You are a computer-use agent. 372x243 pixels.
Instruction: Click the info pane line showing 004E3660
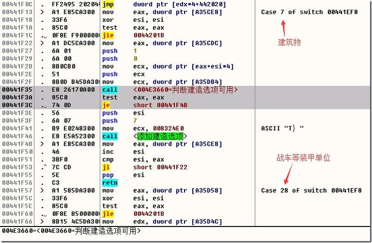tap(71, 231)
